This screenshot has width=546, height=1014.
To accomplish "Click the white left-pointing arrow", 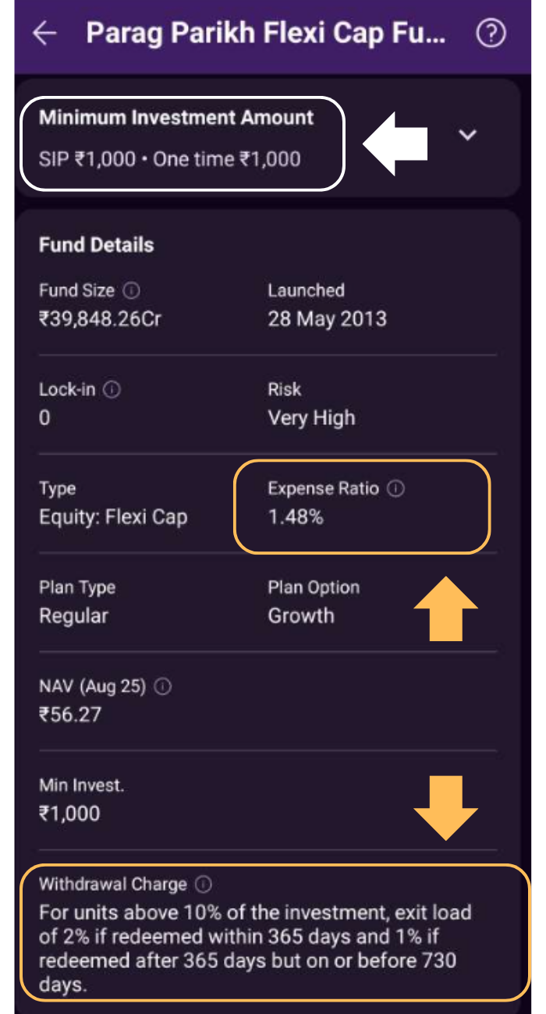I will pos(395,142).
